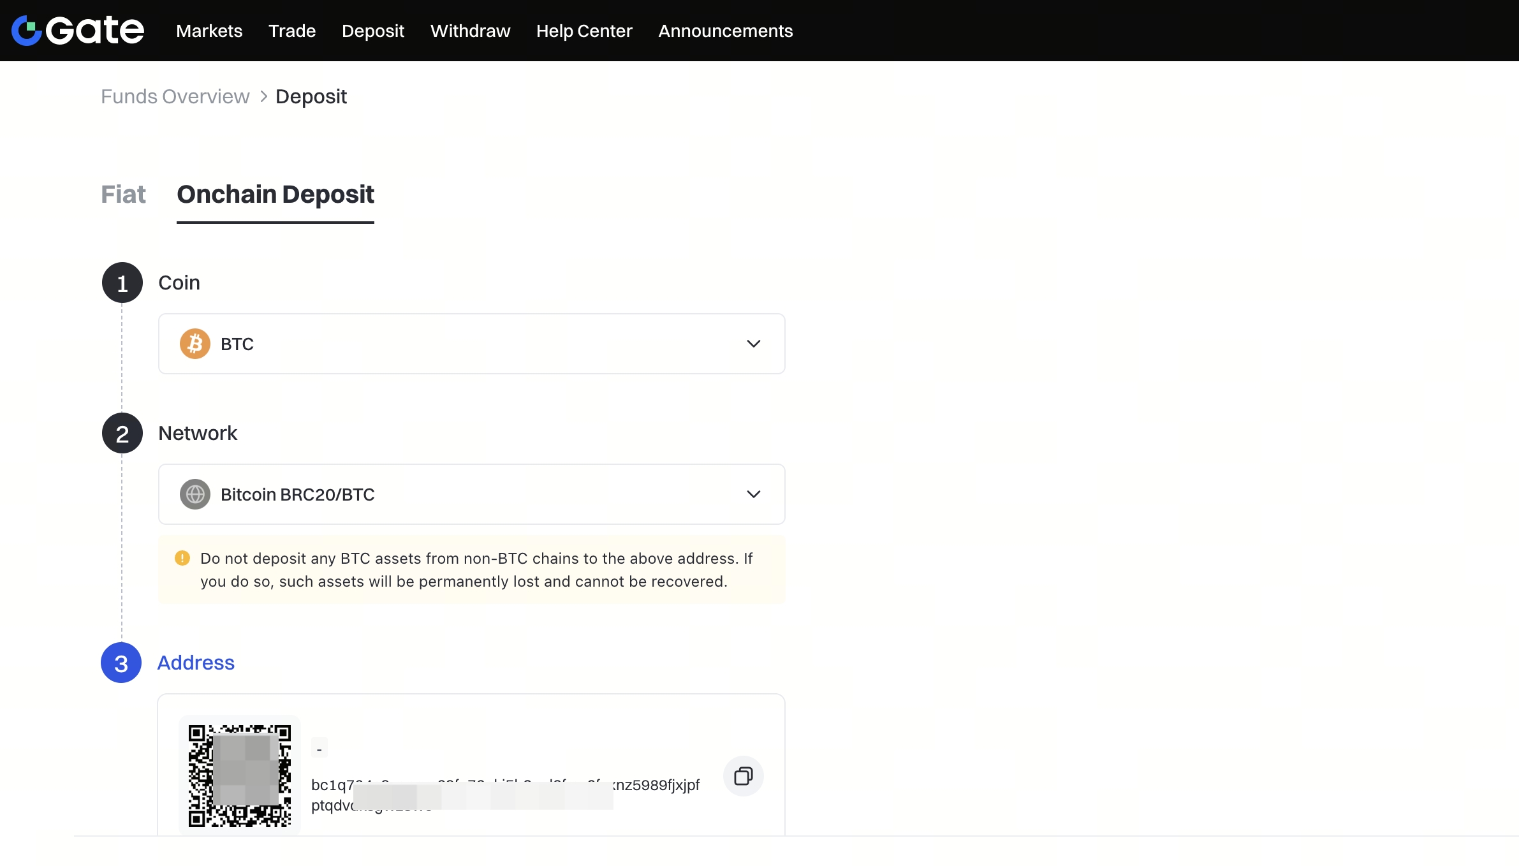Screen dimensions: 1519x866
Task: Click the step 2 number circle
Action: click(122, 433)
